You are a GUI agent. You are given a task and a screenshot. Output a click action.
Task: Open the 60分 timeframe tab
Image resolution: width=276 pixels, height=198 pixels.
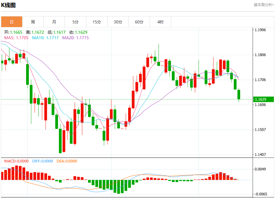[x=139, y=22]
